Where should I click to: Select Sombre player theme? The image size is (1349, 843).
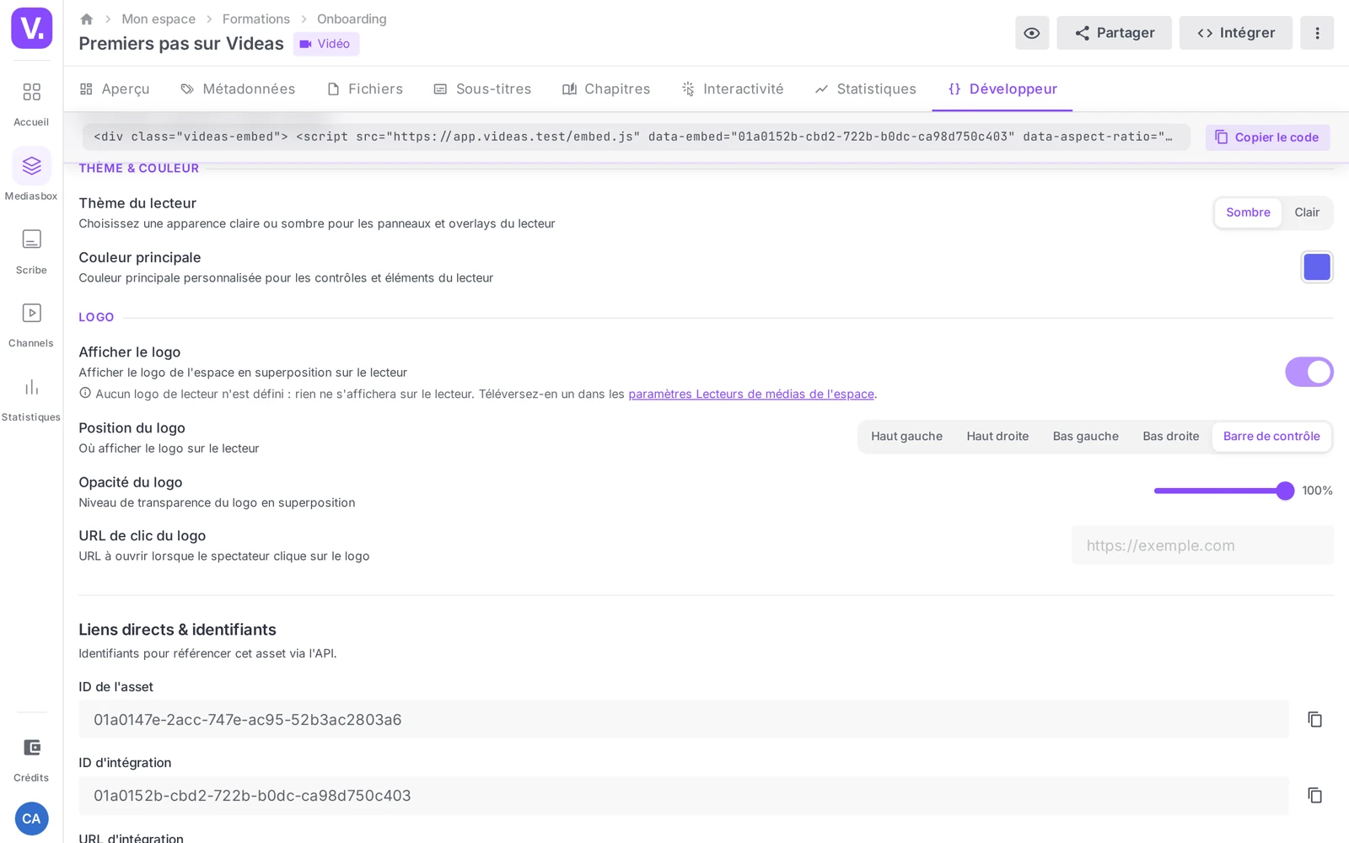[1248, 212]
